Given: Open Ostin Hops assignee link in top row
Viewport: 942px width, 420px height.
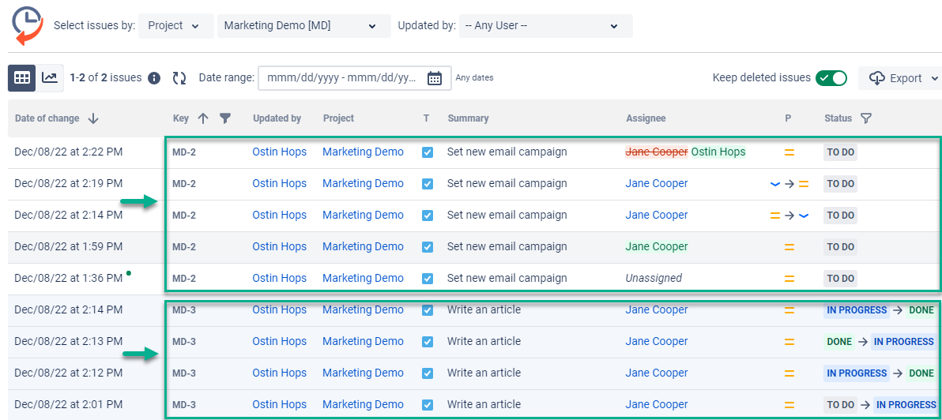Looking at the screenshot, I should coord(718,152).
